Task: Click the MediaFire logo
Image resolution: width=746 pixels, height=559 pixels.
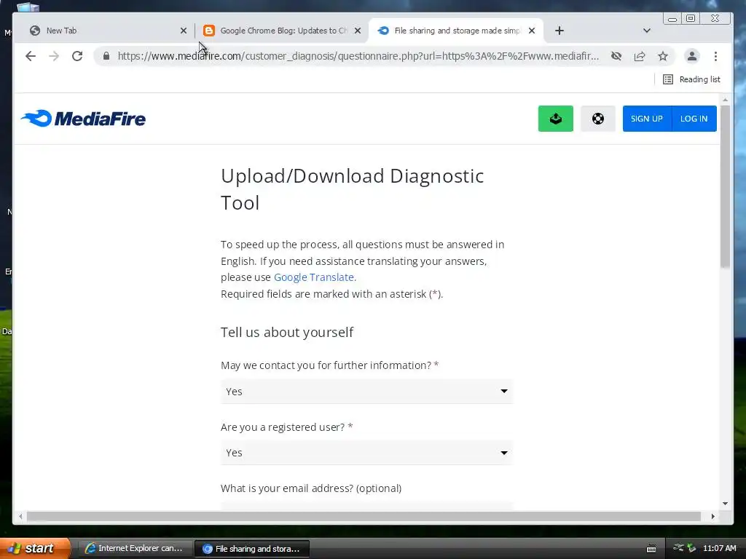Action: click(x=83, y=119)
